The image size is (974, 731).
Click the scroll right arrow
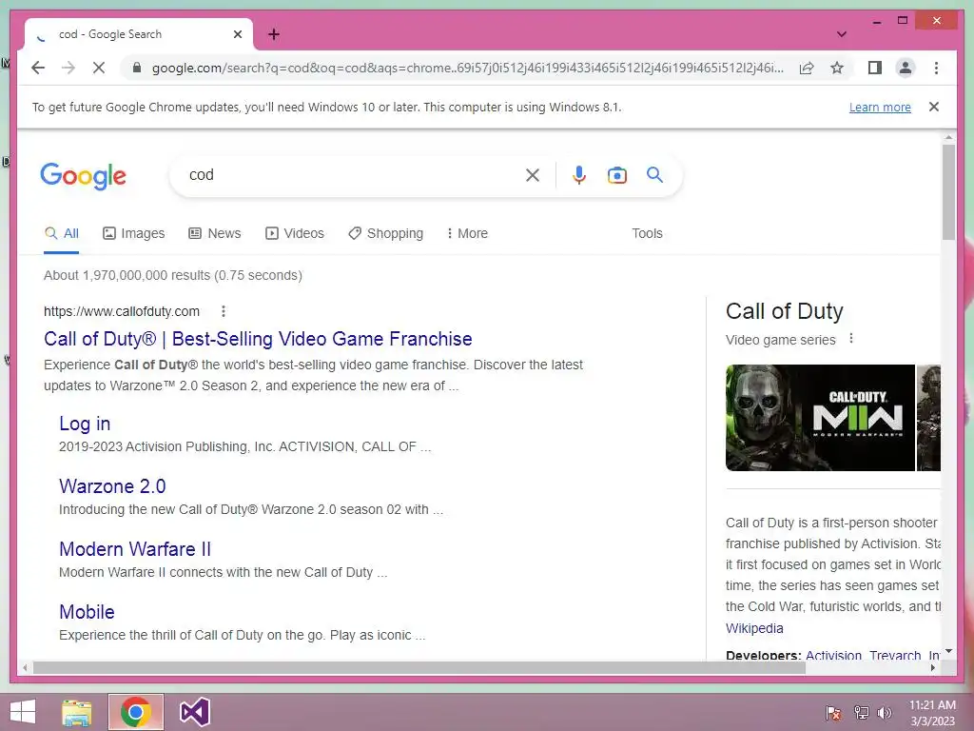point(933,668)
